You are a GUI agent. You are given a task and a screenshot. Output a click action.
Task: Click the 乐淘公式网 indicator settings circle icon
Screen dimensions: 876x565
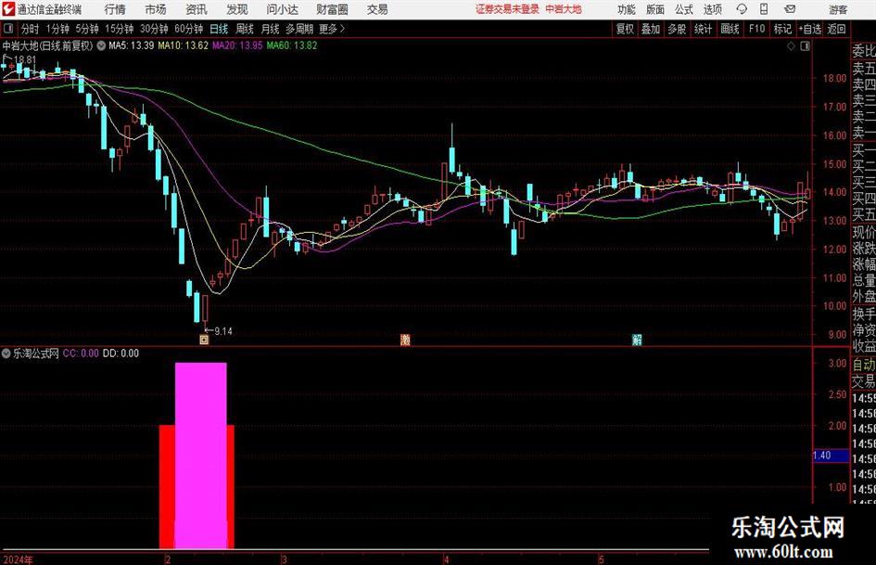6,353
